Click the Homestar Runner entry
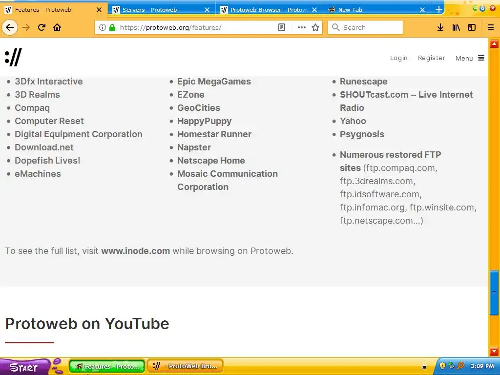This screenshot has height=375, width=500. 214,134
